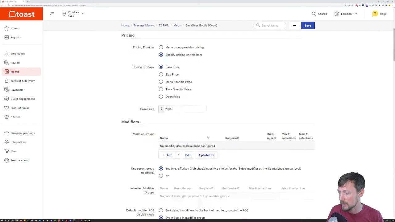Click the location pin icon
395x222 pixels.
click(64, 14)
